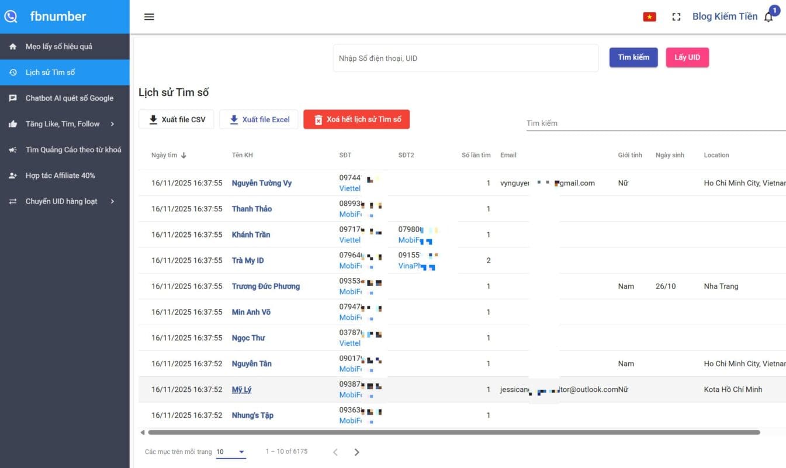
Task: Click Xoá hết lịch sử Tìm số button
Action: [356, 119]
